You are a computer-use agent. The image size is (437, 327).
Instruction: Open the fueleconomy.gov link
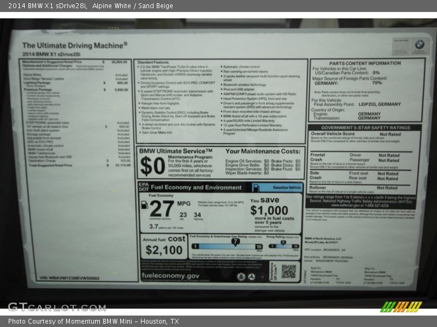[x=170, y=276]
